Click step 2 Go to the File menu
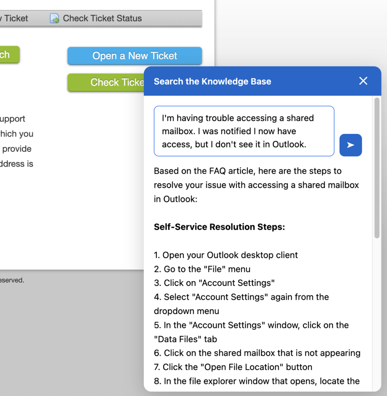This screenshot has width=387, height=396. pyautogui.click(x=202, y=269)
